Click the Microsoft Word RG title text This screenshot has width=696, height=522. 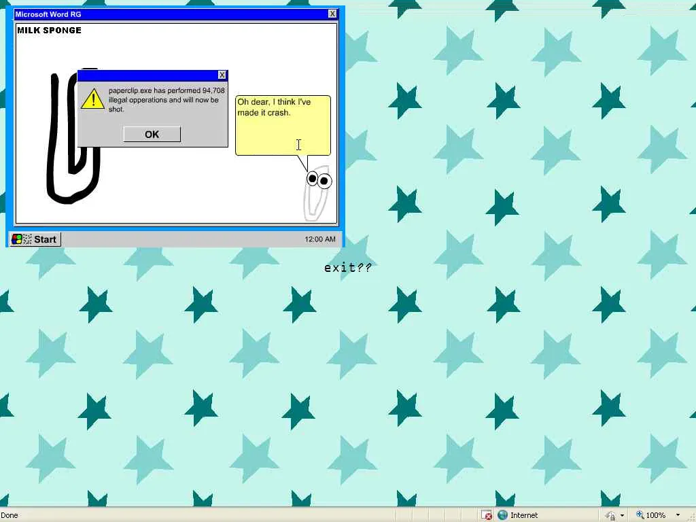pyautogui.click(x=48, y=14)
